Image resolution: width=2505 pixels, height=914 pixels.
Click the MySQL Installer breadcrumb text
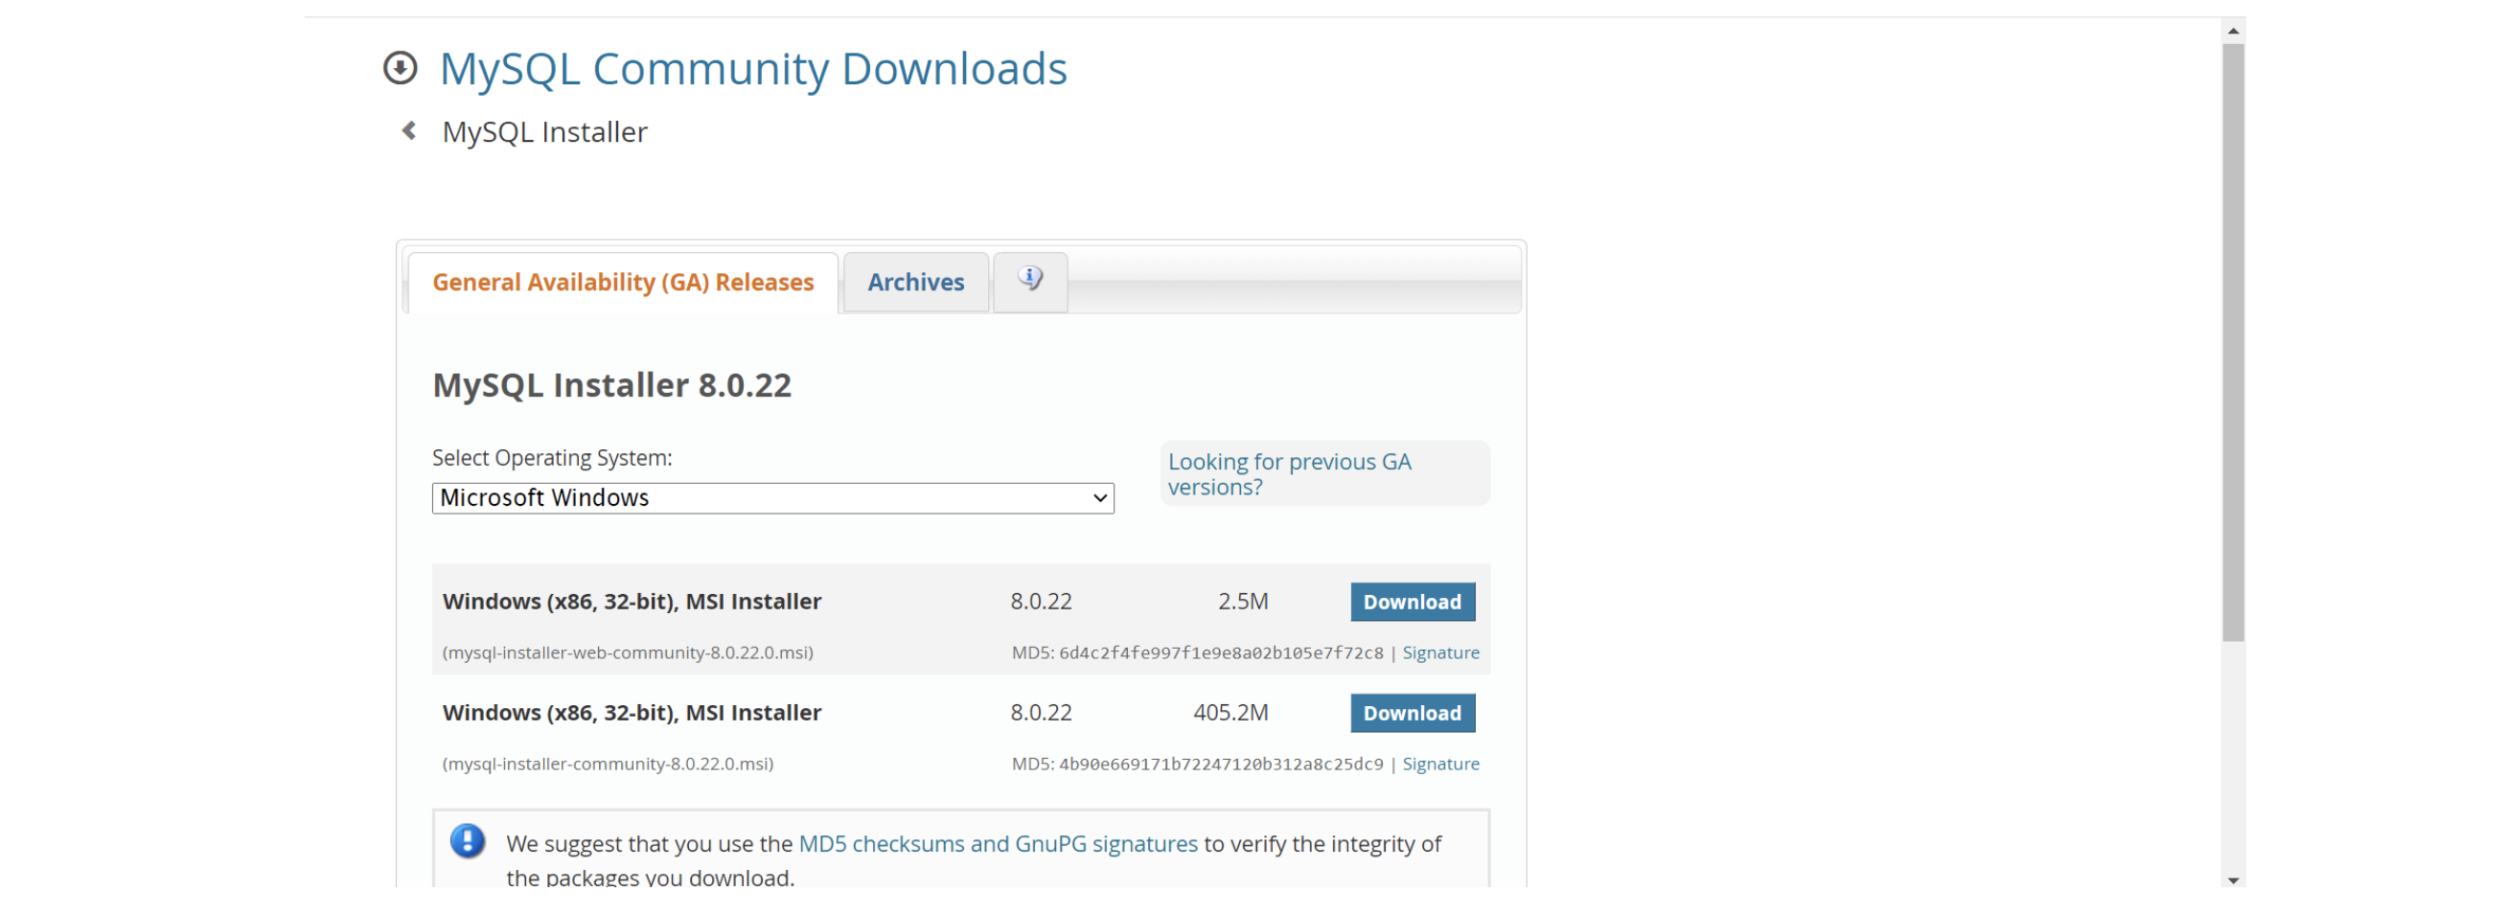coord(544,132)
